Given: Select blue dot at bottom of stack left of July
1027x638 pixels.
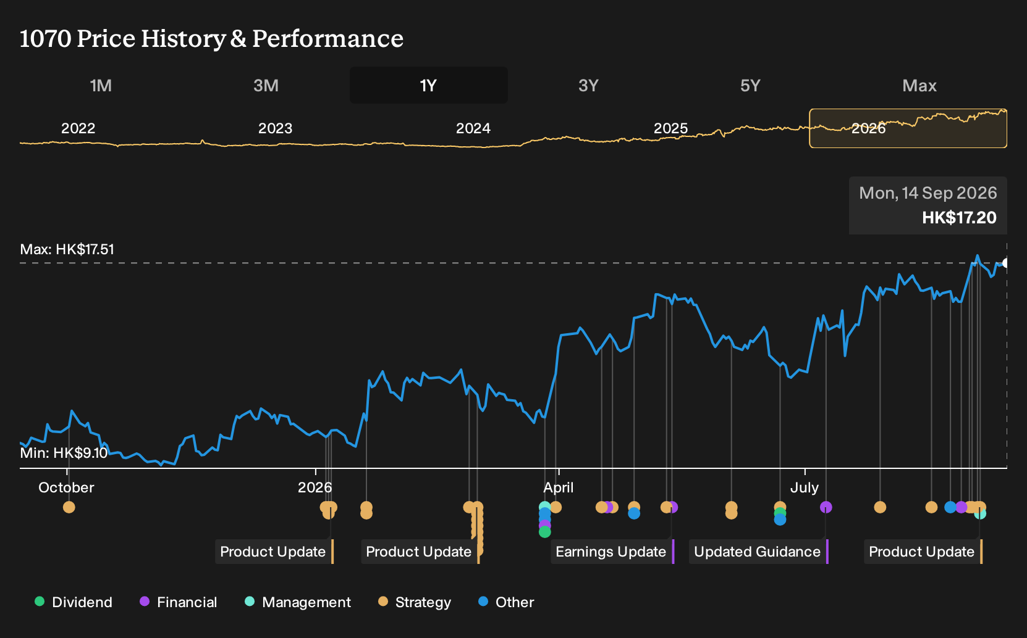Looking at the screenshot, I should point(780,520).
